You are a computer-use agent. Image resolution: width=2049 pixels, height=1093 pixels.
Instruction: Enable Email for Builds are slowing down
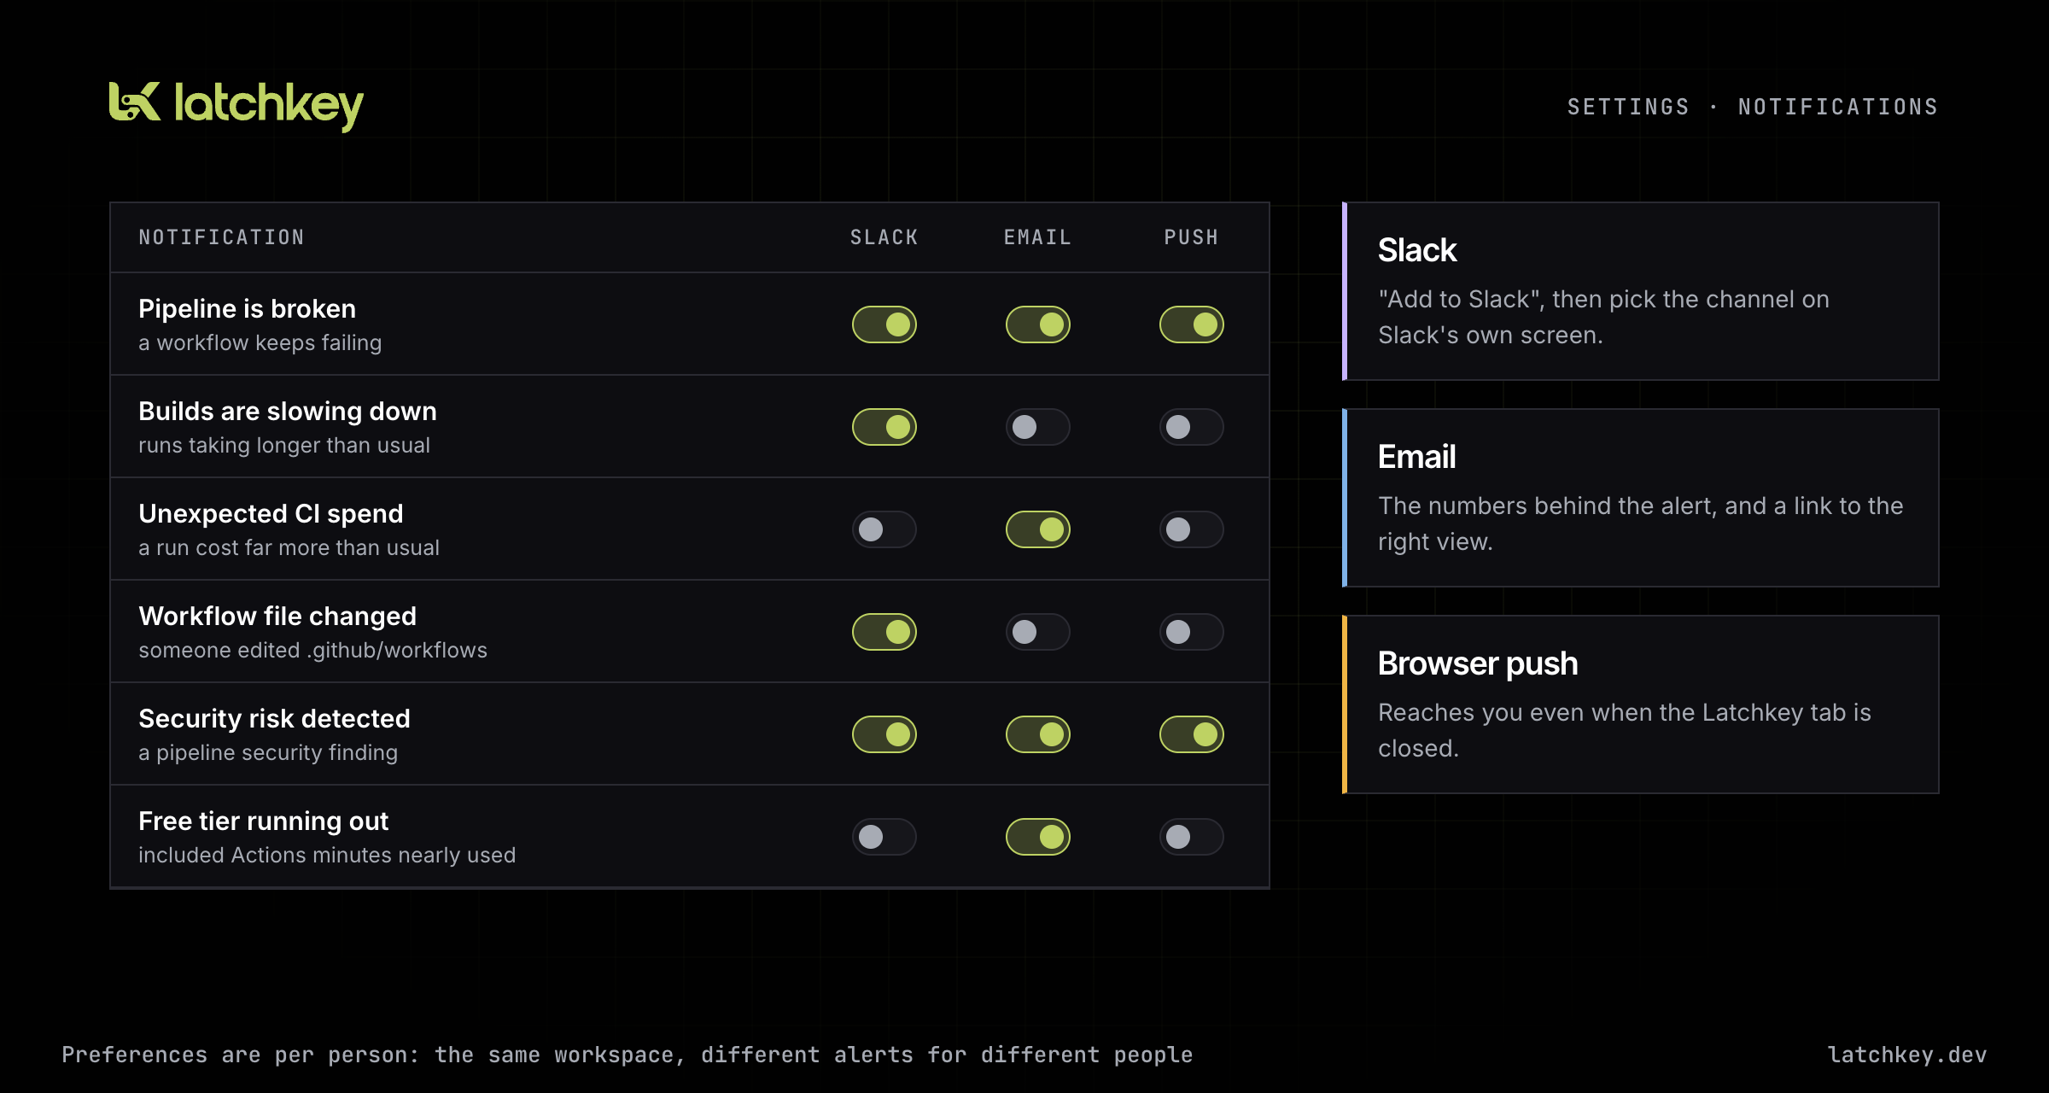pos(1038,427)
